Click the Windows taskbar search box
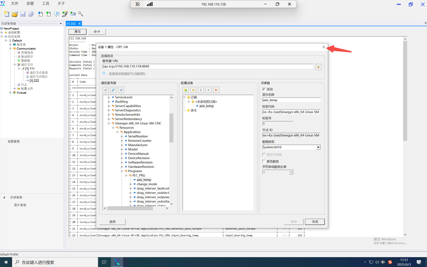The width and height of the screenshot is (427, 267). click(x=55, y=262)
